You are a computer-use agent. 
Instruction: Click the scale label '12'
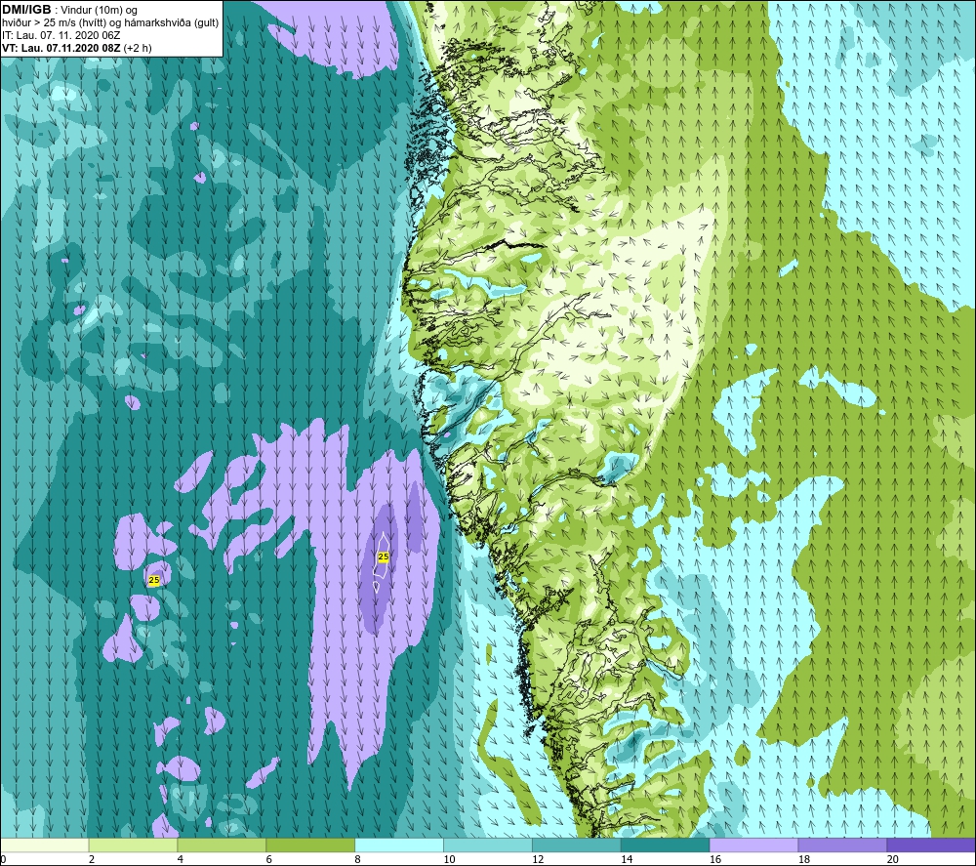(538, 859)
